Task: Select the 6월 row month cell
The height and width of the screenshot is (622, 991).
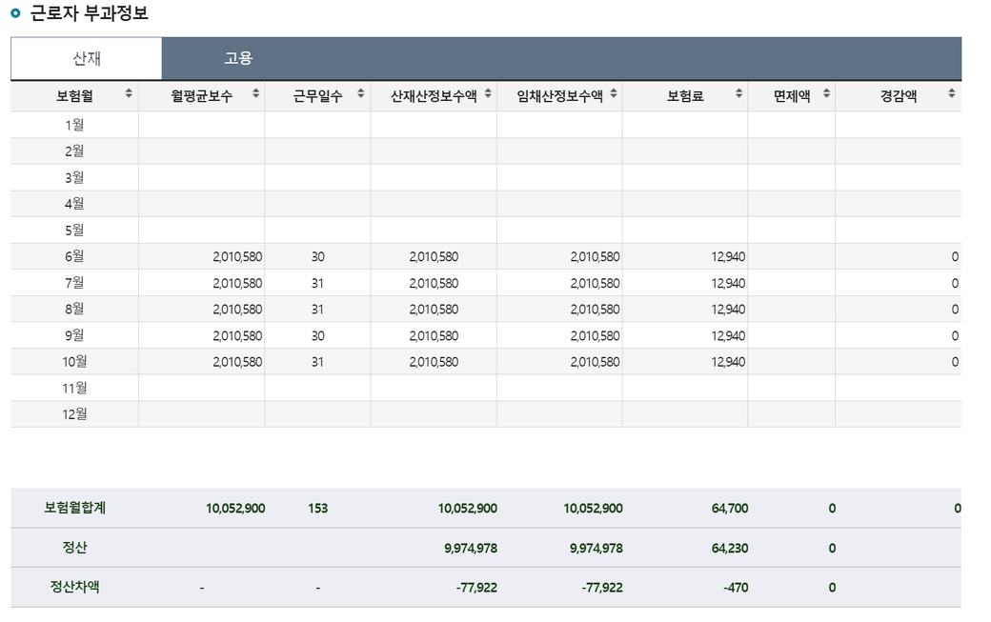Action: tap(74, 256)
